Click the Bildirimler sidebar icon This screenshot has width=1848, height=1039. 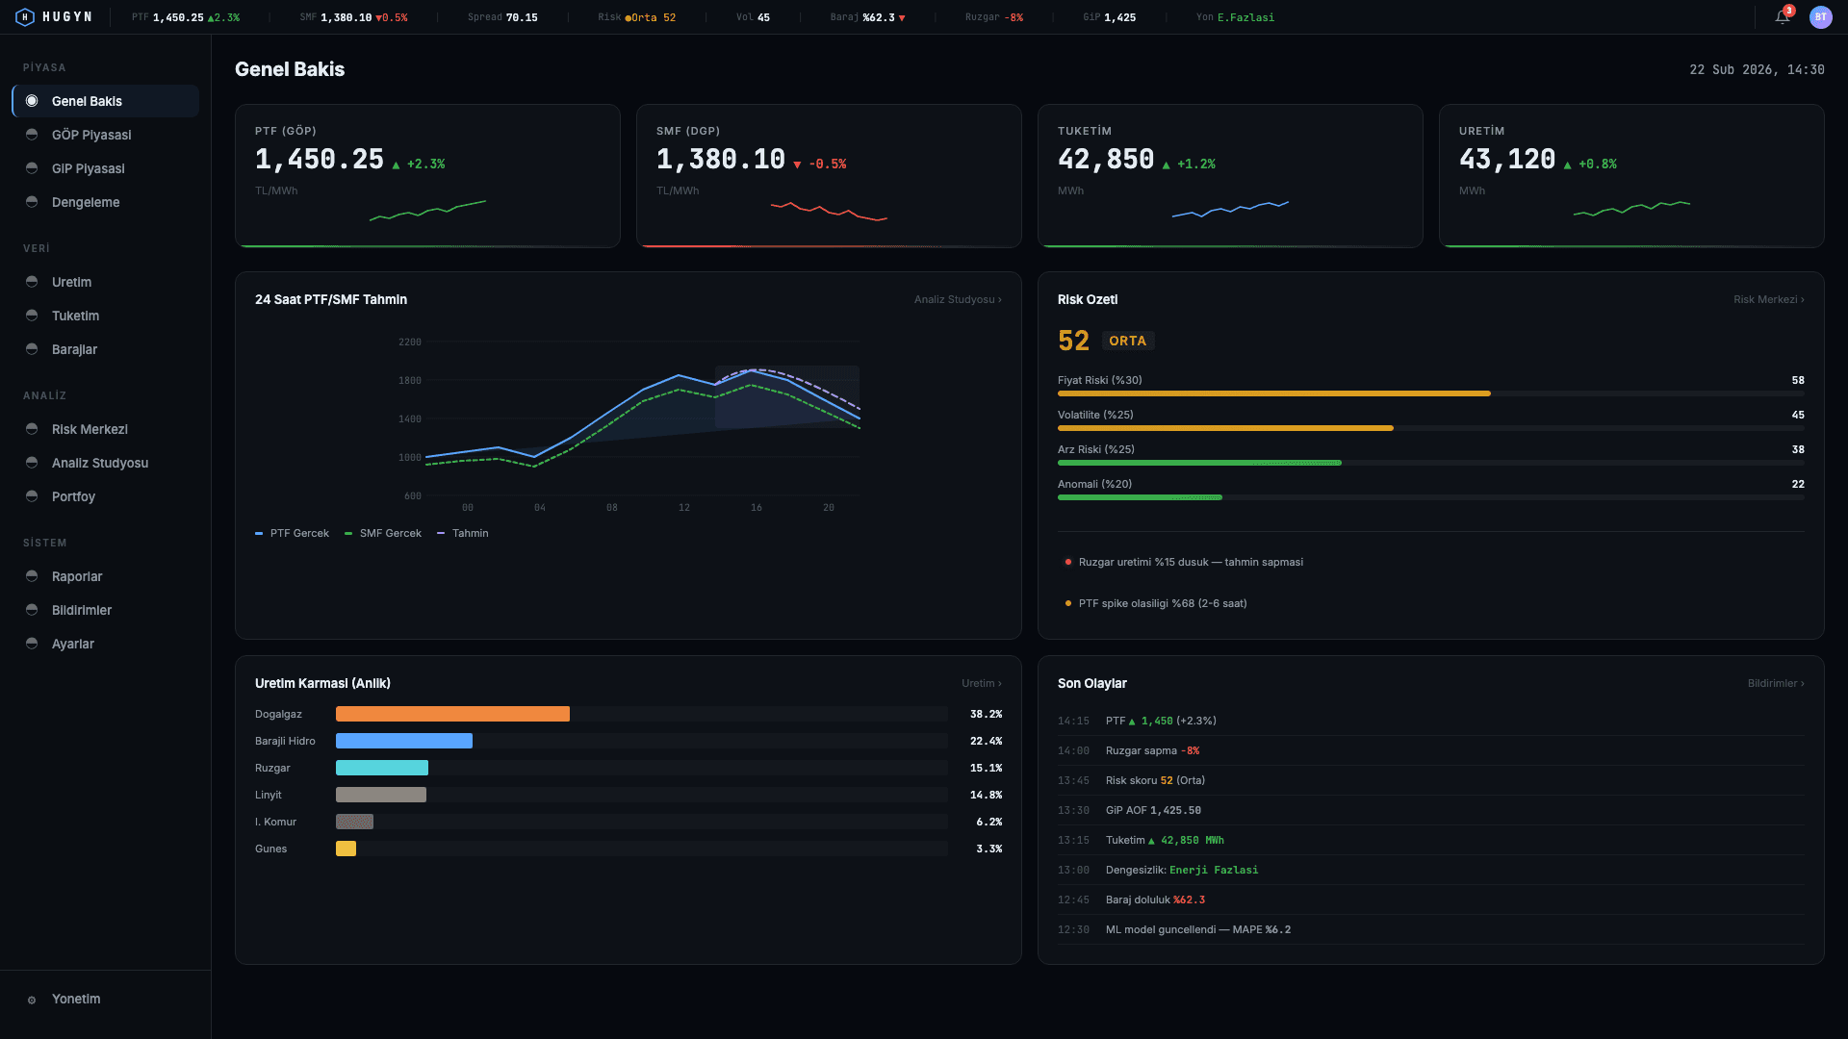(32, 610)
